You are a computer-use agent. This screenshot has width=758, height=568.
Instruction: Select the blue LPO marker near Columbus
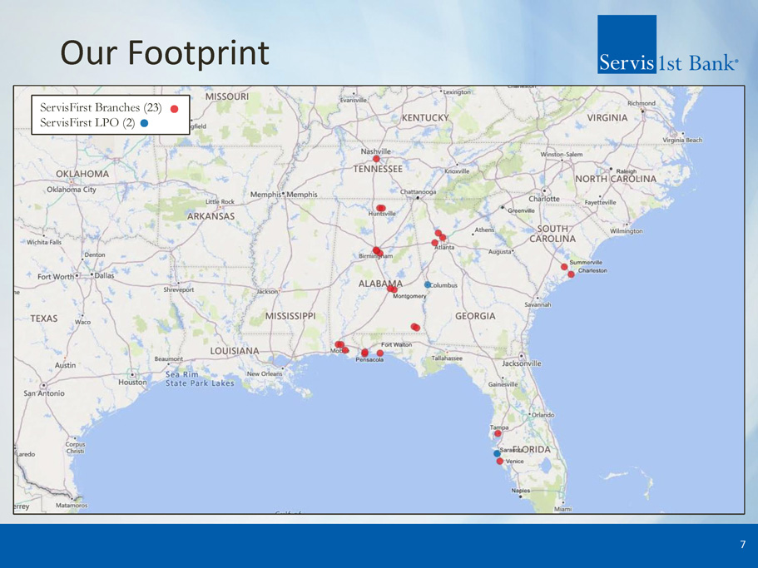coord(428,284)
